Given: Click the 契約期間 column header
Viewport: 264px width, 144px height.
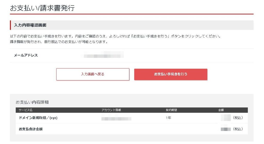Looking at the screenshot, I should (x=171, y=110).
